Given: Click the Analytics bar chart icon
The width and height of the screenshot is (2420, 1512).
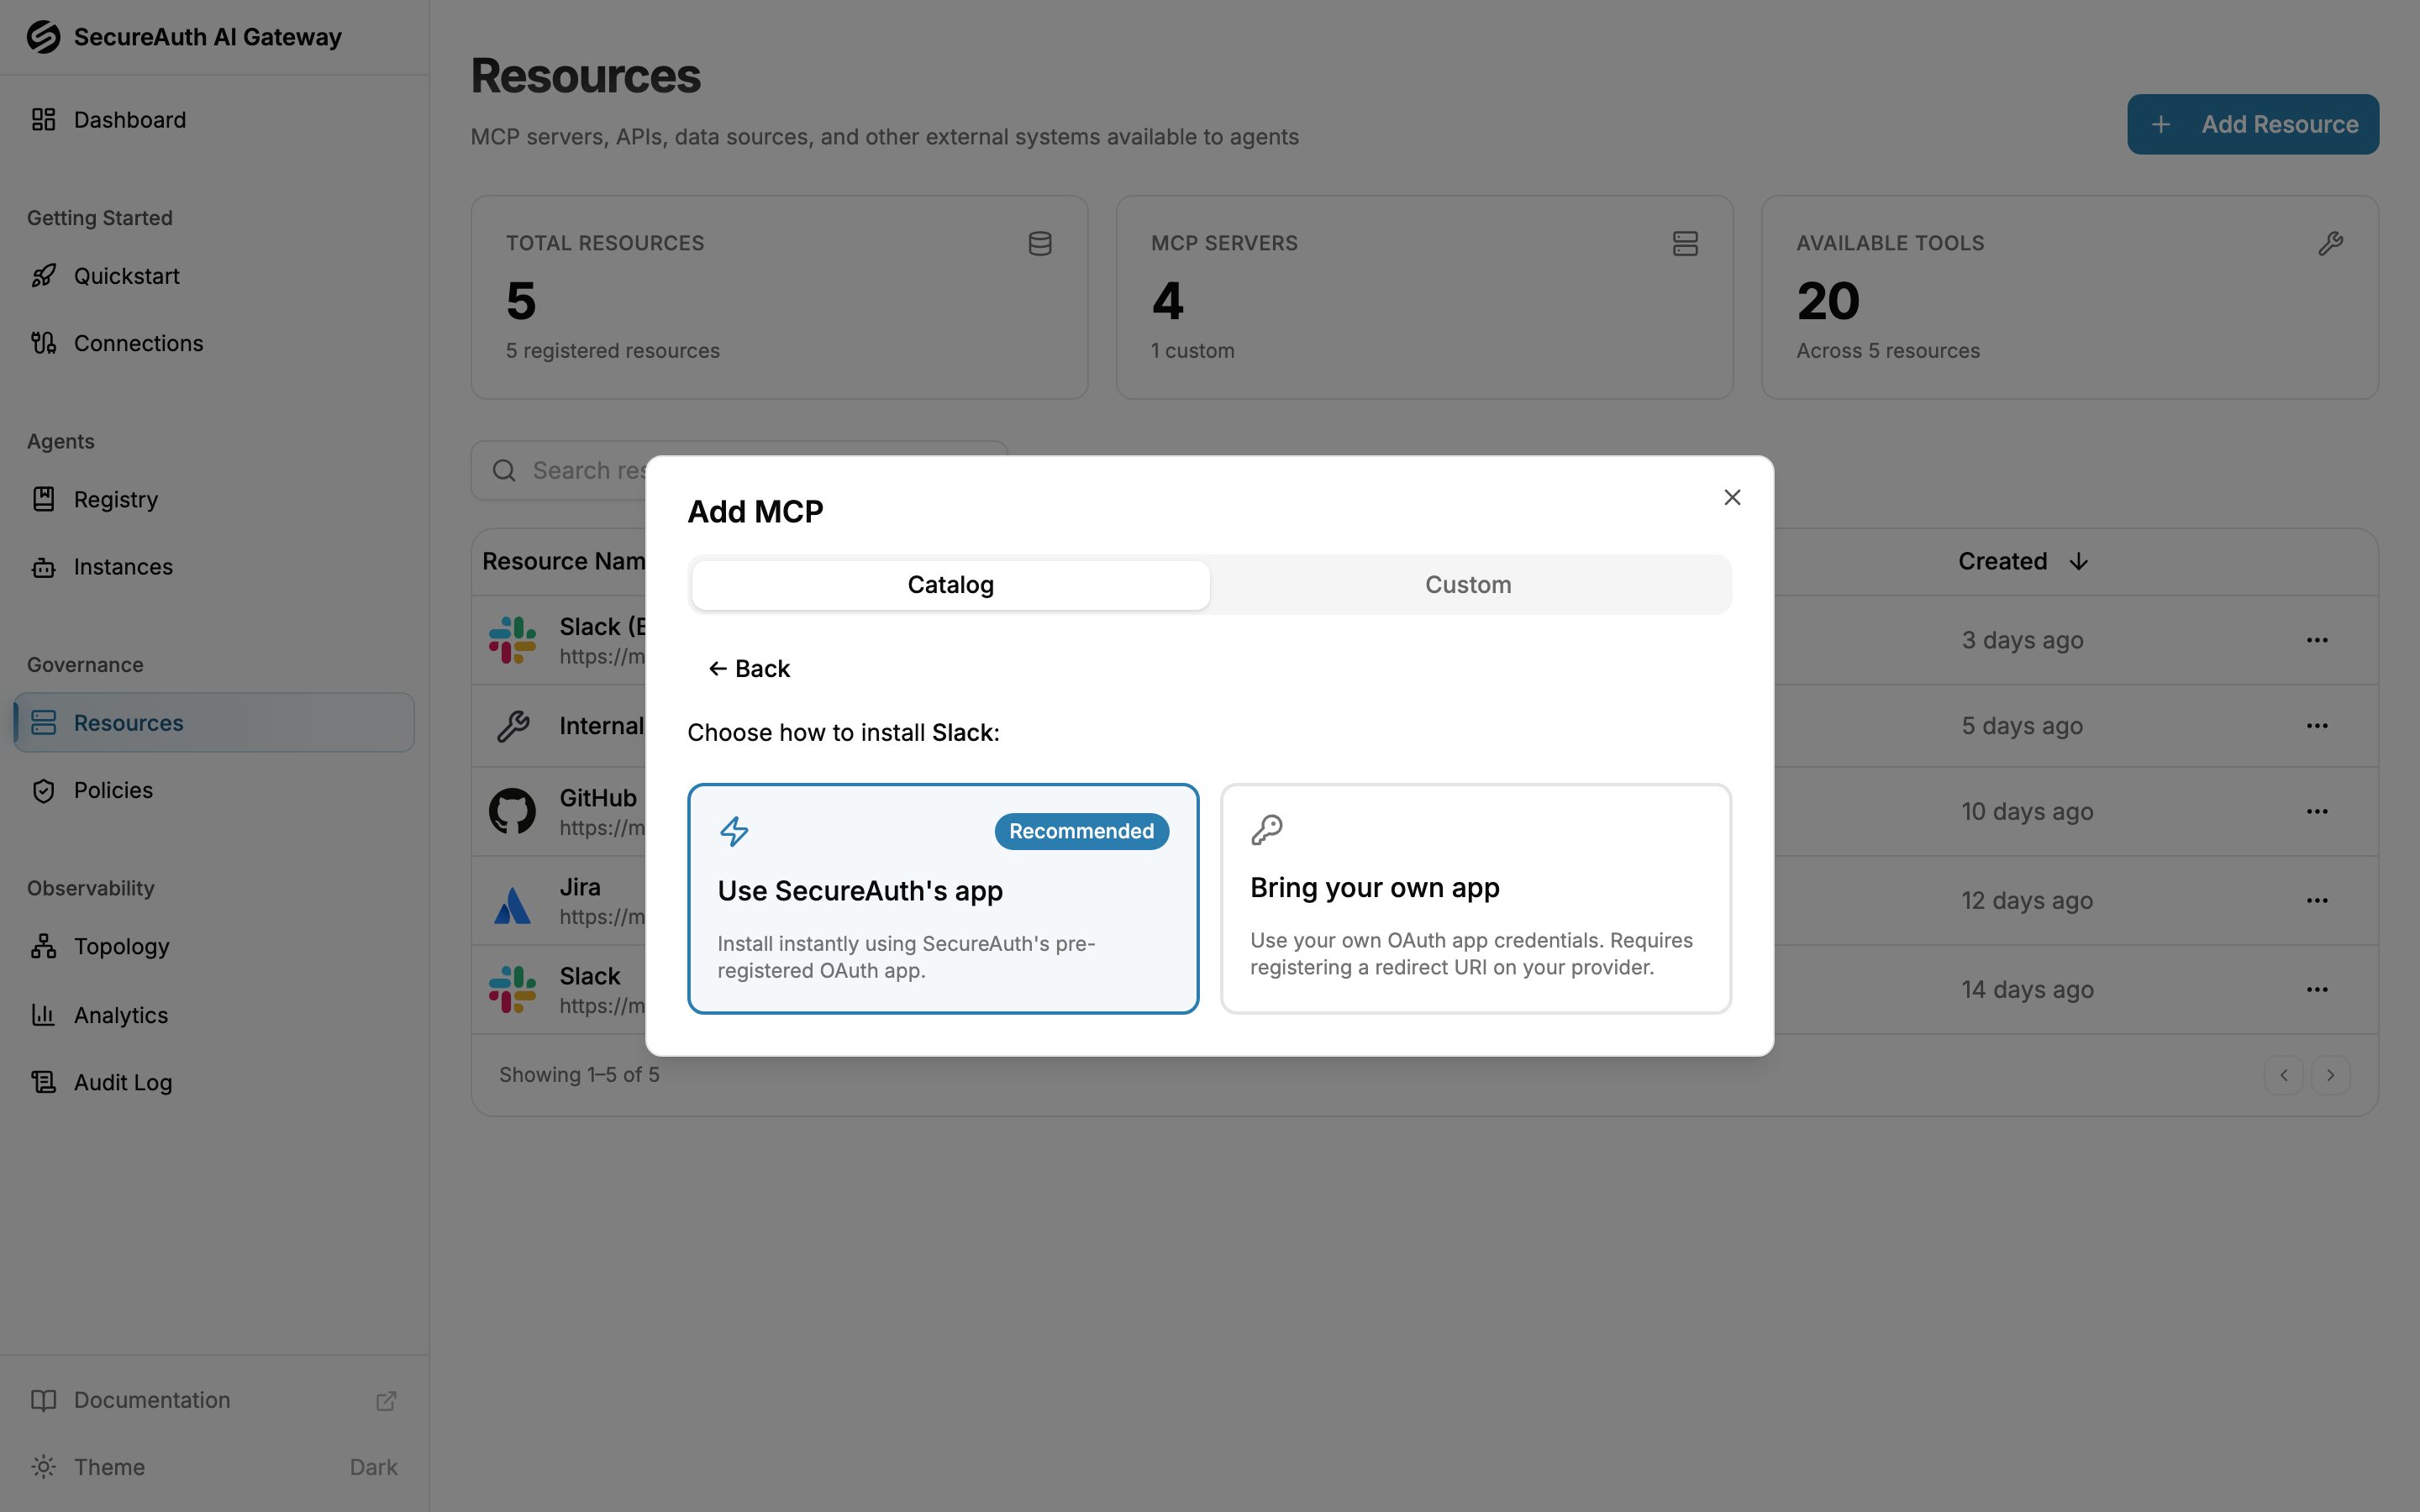Looking at the screenshot, I should pyautogui.click(x=43, y=1015).
